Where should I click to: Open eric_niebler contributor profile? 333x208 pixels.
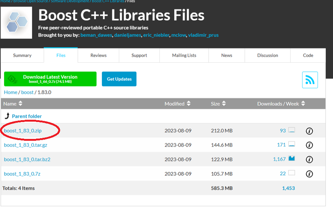point(156,35)
